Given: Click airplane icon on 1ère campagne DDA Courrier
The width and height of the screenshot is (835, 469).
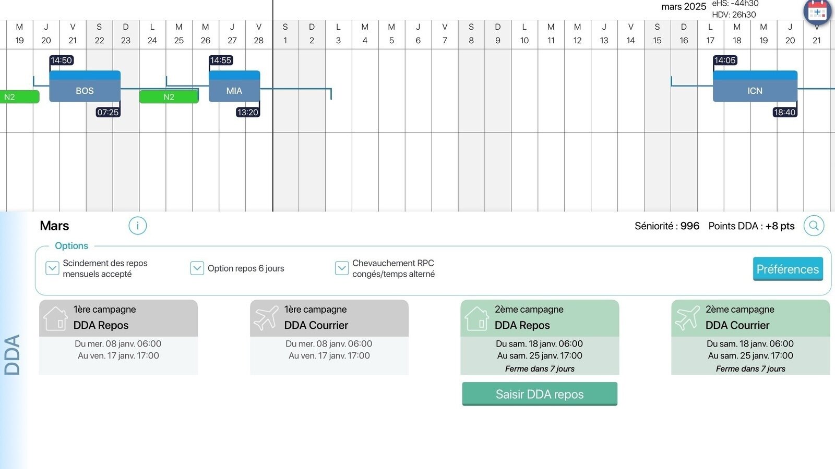Looking at the screenshot, I should click(266, 318).
